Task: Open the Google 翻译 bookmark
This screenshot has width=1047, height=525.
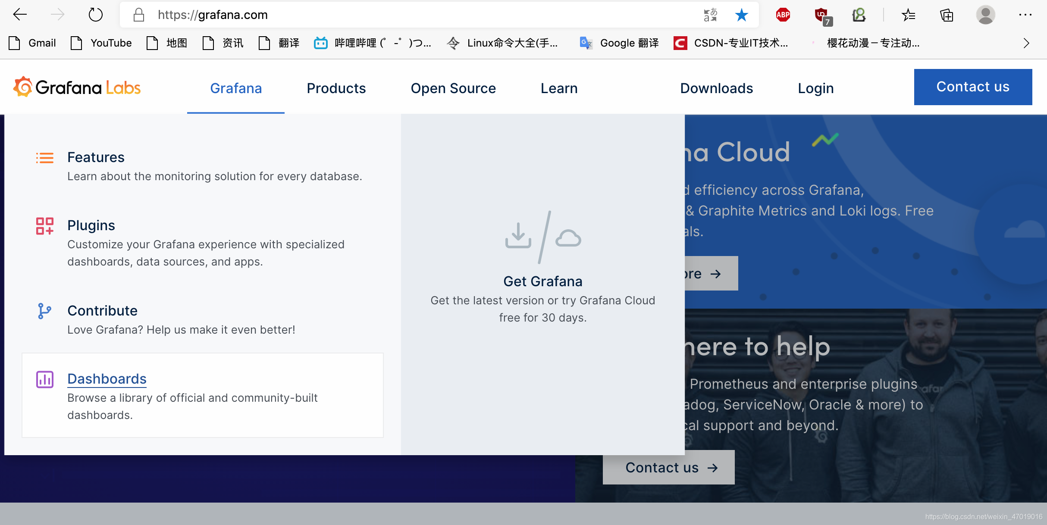Action: point(619,43)
